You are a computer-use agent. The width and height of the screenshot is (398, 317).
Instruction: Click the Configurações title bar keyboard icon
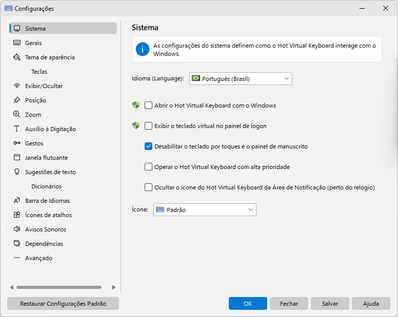[9, 8]
